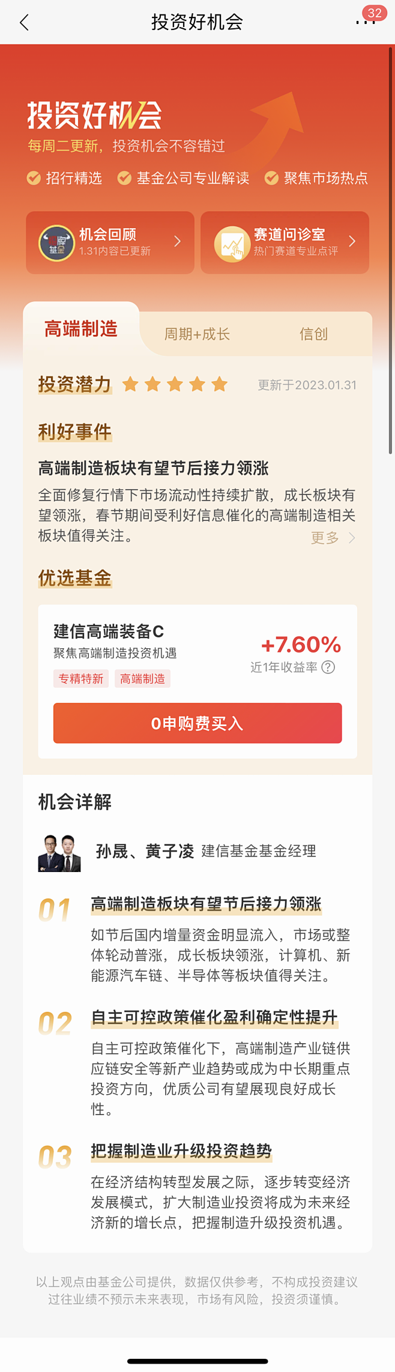Viewport: 395px width, 1372px height.
Task: Open 赛道问诊室 via its chevron arrow
Action: coord(352,241)
